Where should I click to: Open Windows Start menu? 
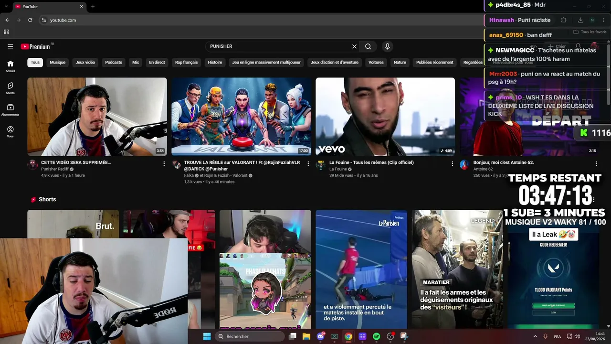tap(207, 336)
